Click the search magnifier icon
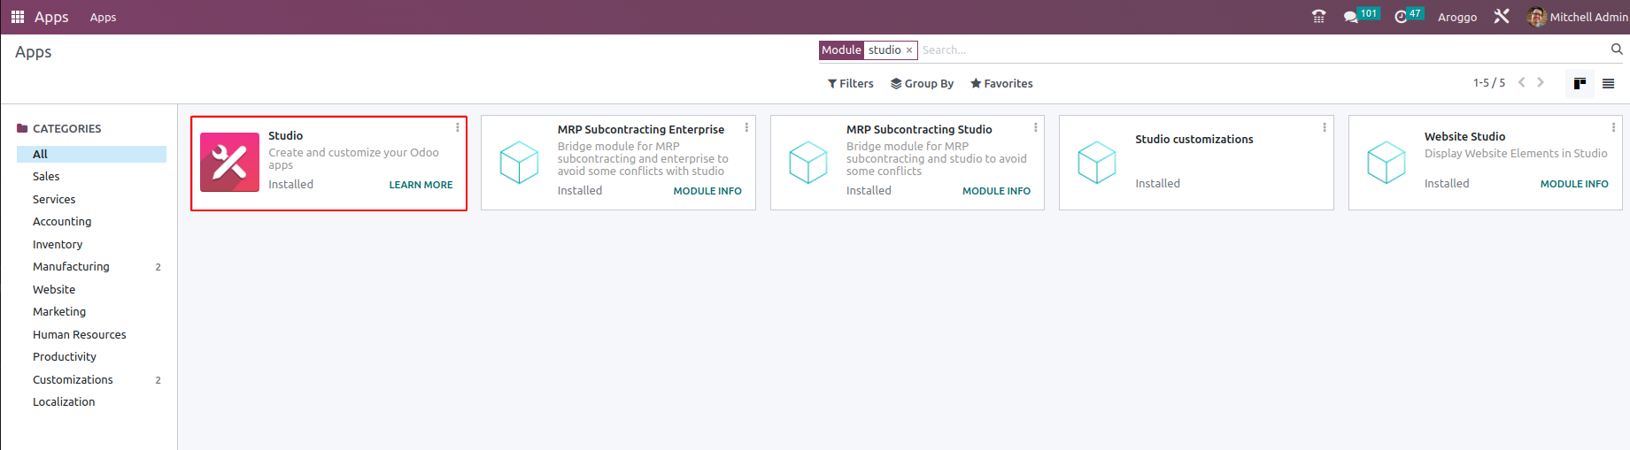The image size is (1630, 450). [x=1617, y=50]
